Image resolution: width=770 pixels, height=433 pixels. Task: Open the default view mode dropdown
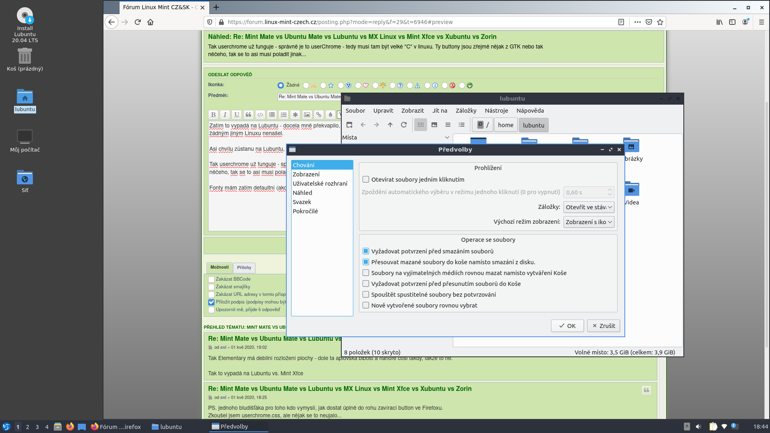[588, 222]
